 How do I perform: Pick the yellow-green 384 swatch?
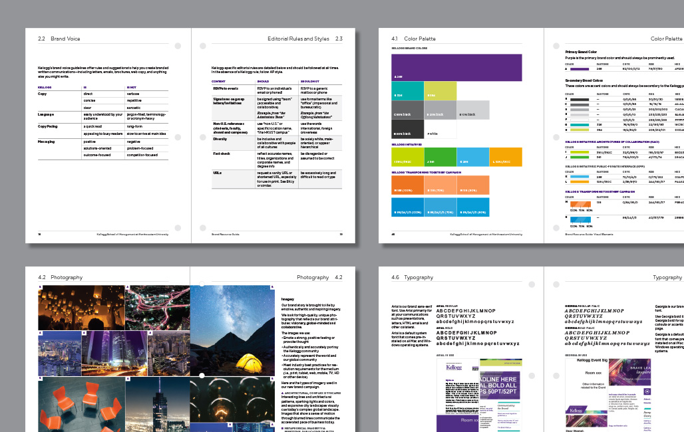(x=440, y=90)
